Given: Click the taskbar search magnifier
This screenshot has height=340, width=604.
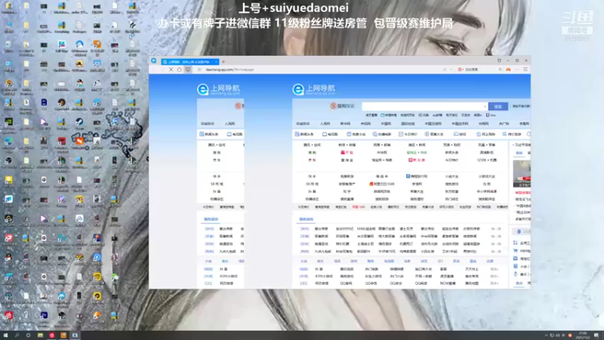Looking at the screenshot, I should (17, 335).
